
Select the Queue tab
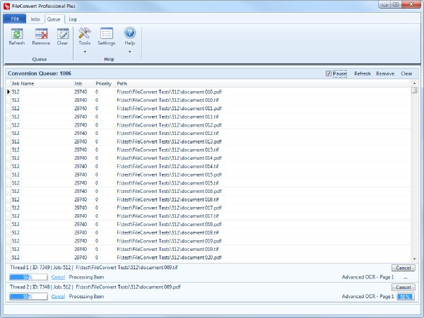54,19
